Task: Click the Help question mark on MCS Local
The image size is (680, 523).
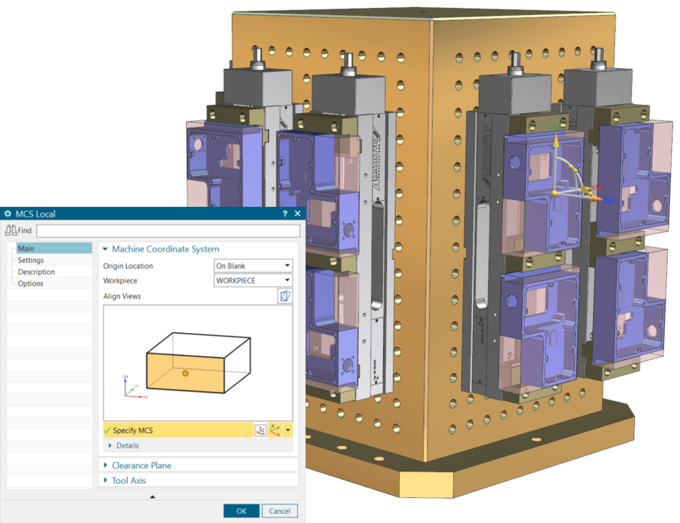Action: coord(284,214)
